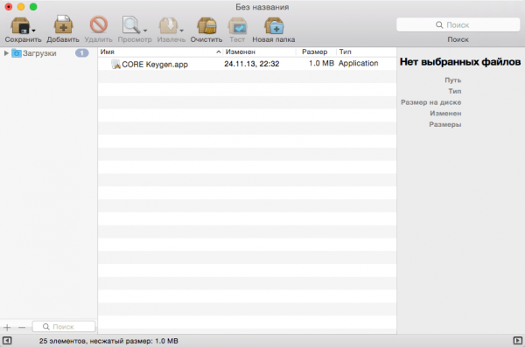Open the Просмотр dropdown arrow
Screen dimensions: 525x347
[145, 31]
